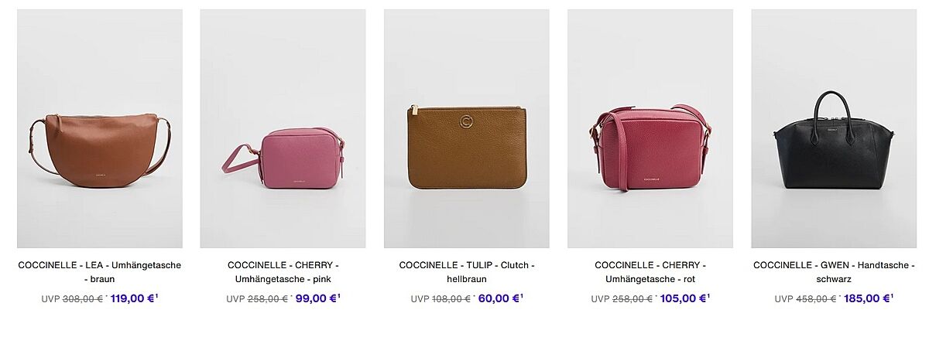
Task: Open the pink CHERRY bag image
Action: click(x=283, y=128)
